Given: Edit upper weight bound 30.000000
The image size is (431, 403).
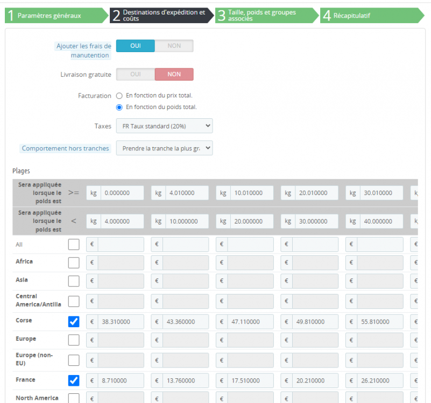Looking at the screenshot, I should point(316,221).
